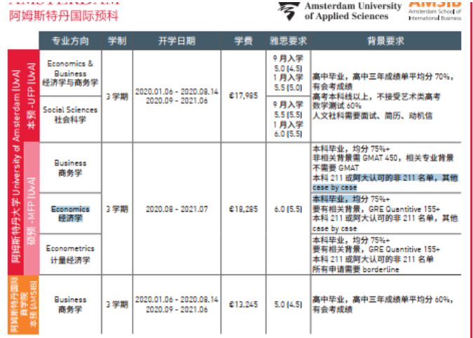Click the orange AMSIB logo
The width and height of the screenshot is (473, 338).
[x=434, y=10]
